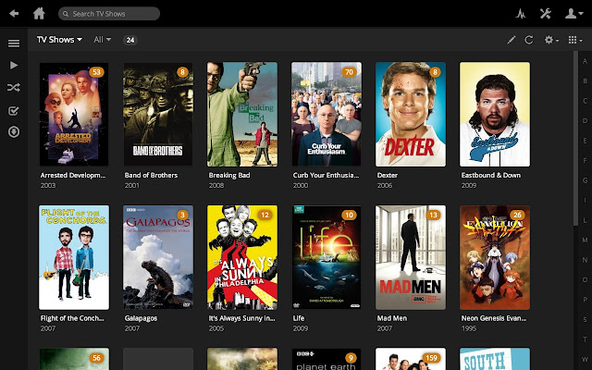The image size is (592, 370).
Task: Click the mark-as-watched checkmark icon
Action: [14, 111]
